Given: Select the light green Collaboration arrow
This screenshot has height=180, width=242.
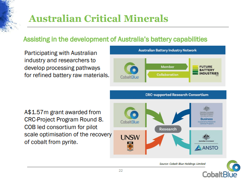Looking at the screenshot, I should (168, 75).
